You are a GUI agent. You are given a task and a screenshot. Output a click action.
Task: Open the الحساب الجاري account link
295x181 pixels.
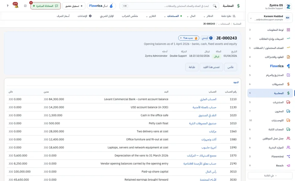click(x=208, y=99)
